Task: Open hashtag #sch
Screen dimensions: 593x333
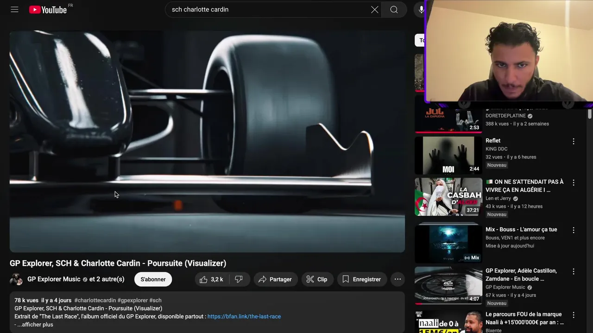Action: tap(155, 300)
